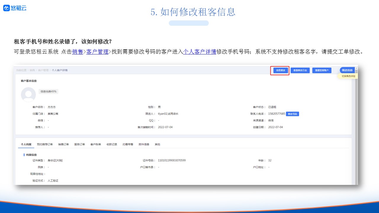This screenshot has height=213, width=379.
Task: Click 销售 in the breadcrumb
Action: pyautogui.click(x=32, y=70)
